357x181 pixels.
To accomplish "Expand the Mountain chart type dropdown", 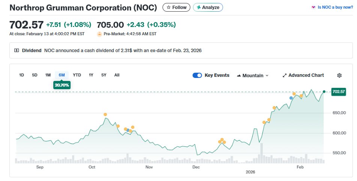I will coord(267,75).
